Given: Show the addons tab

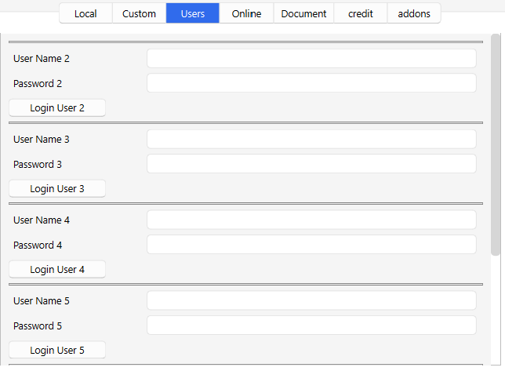Looking at the screenshot, I should tap(414, 13).
